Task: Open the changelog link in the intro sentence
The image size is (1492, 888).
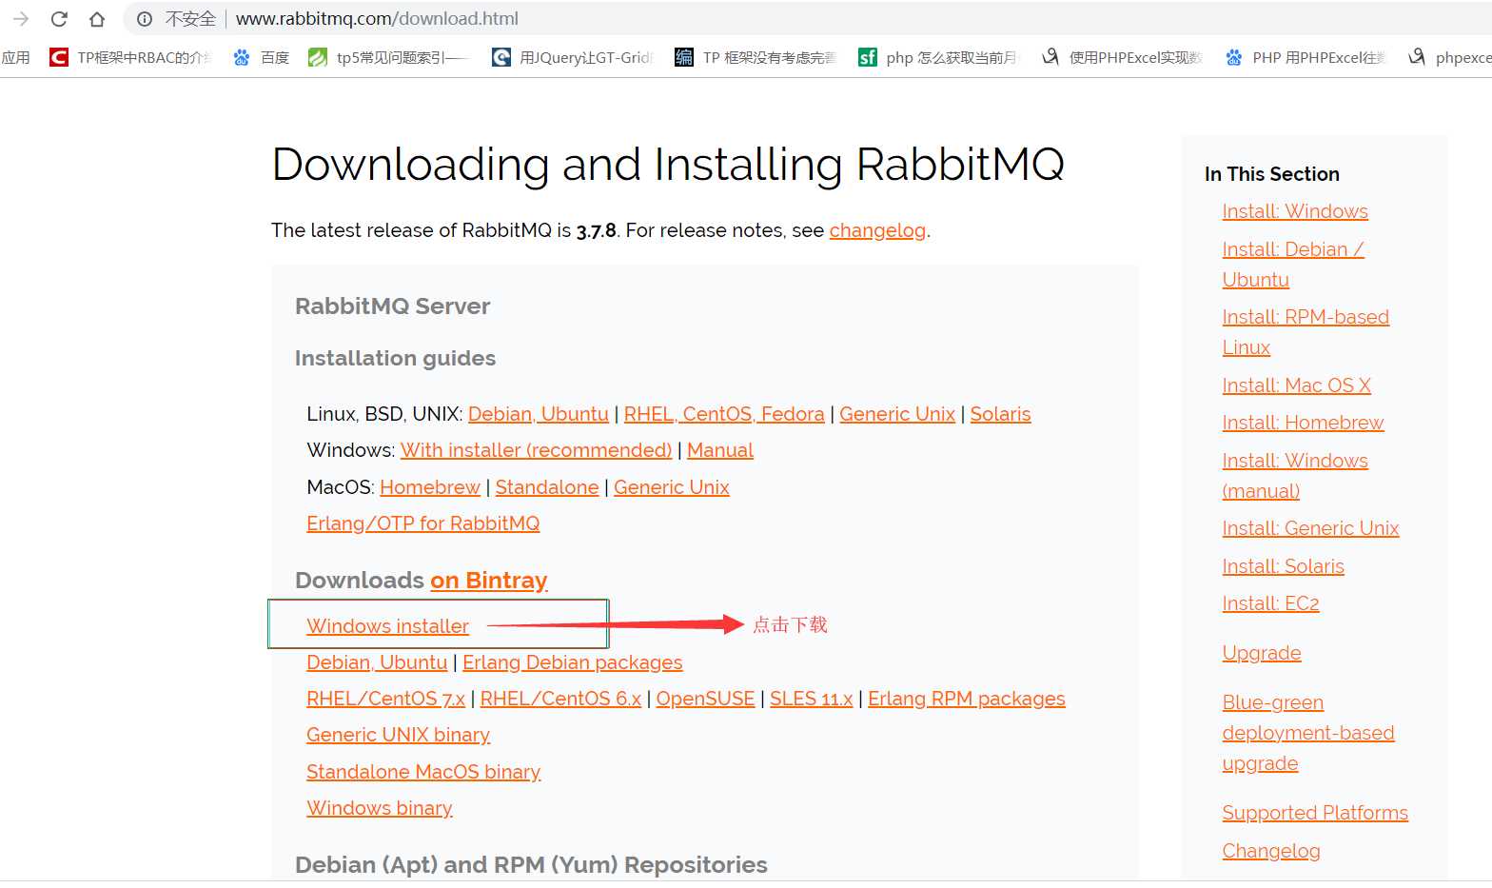Action: click(877, 230)
